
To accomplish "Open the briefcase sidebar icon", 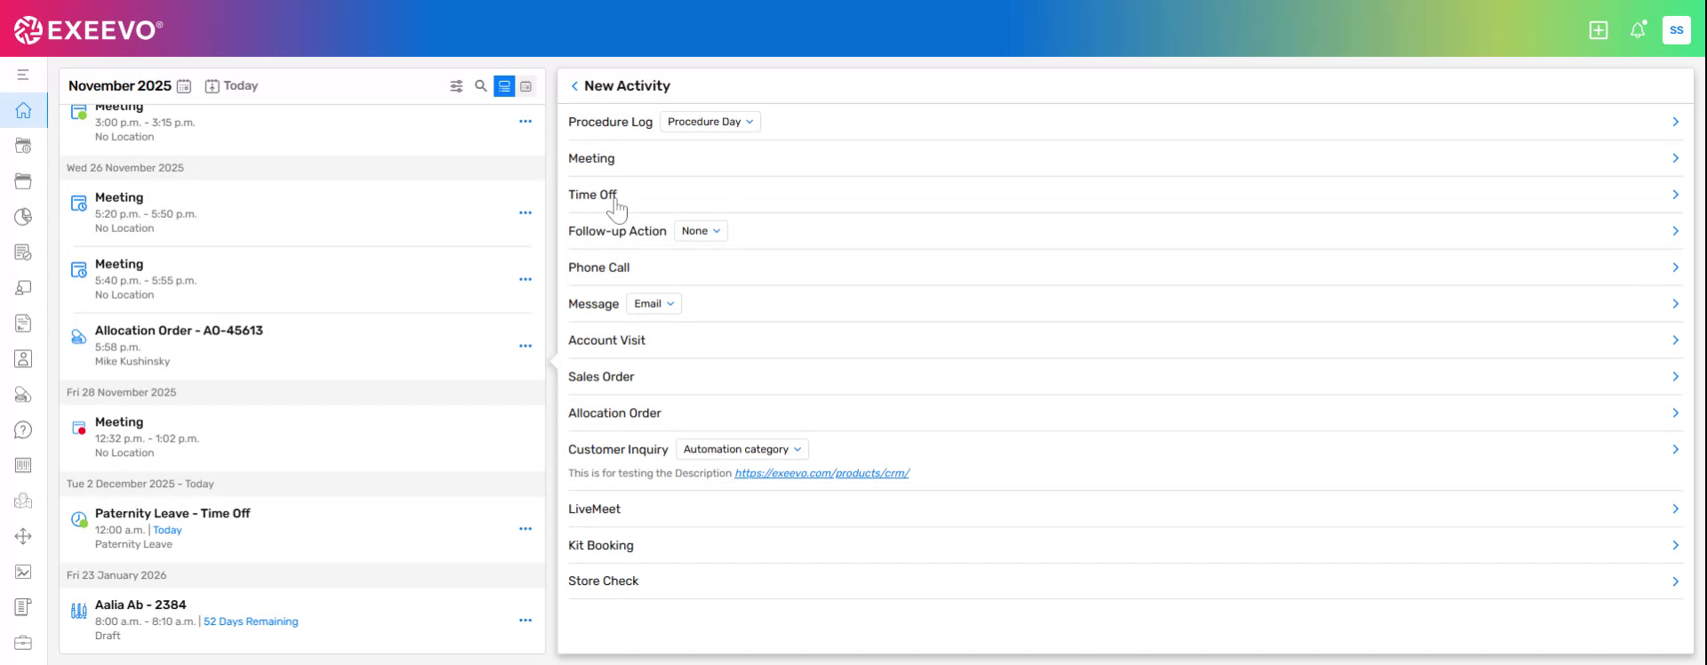I will [23, 643].
